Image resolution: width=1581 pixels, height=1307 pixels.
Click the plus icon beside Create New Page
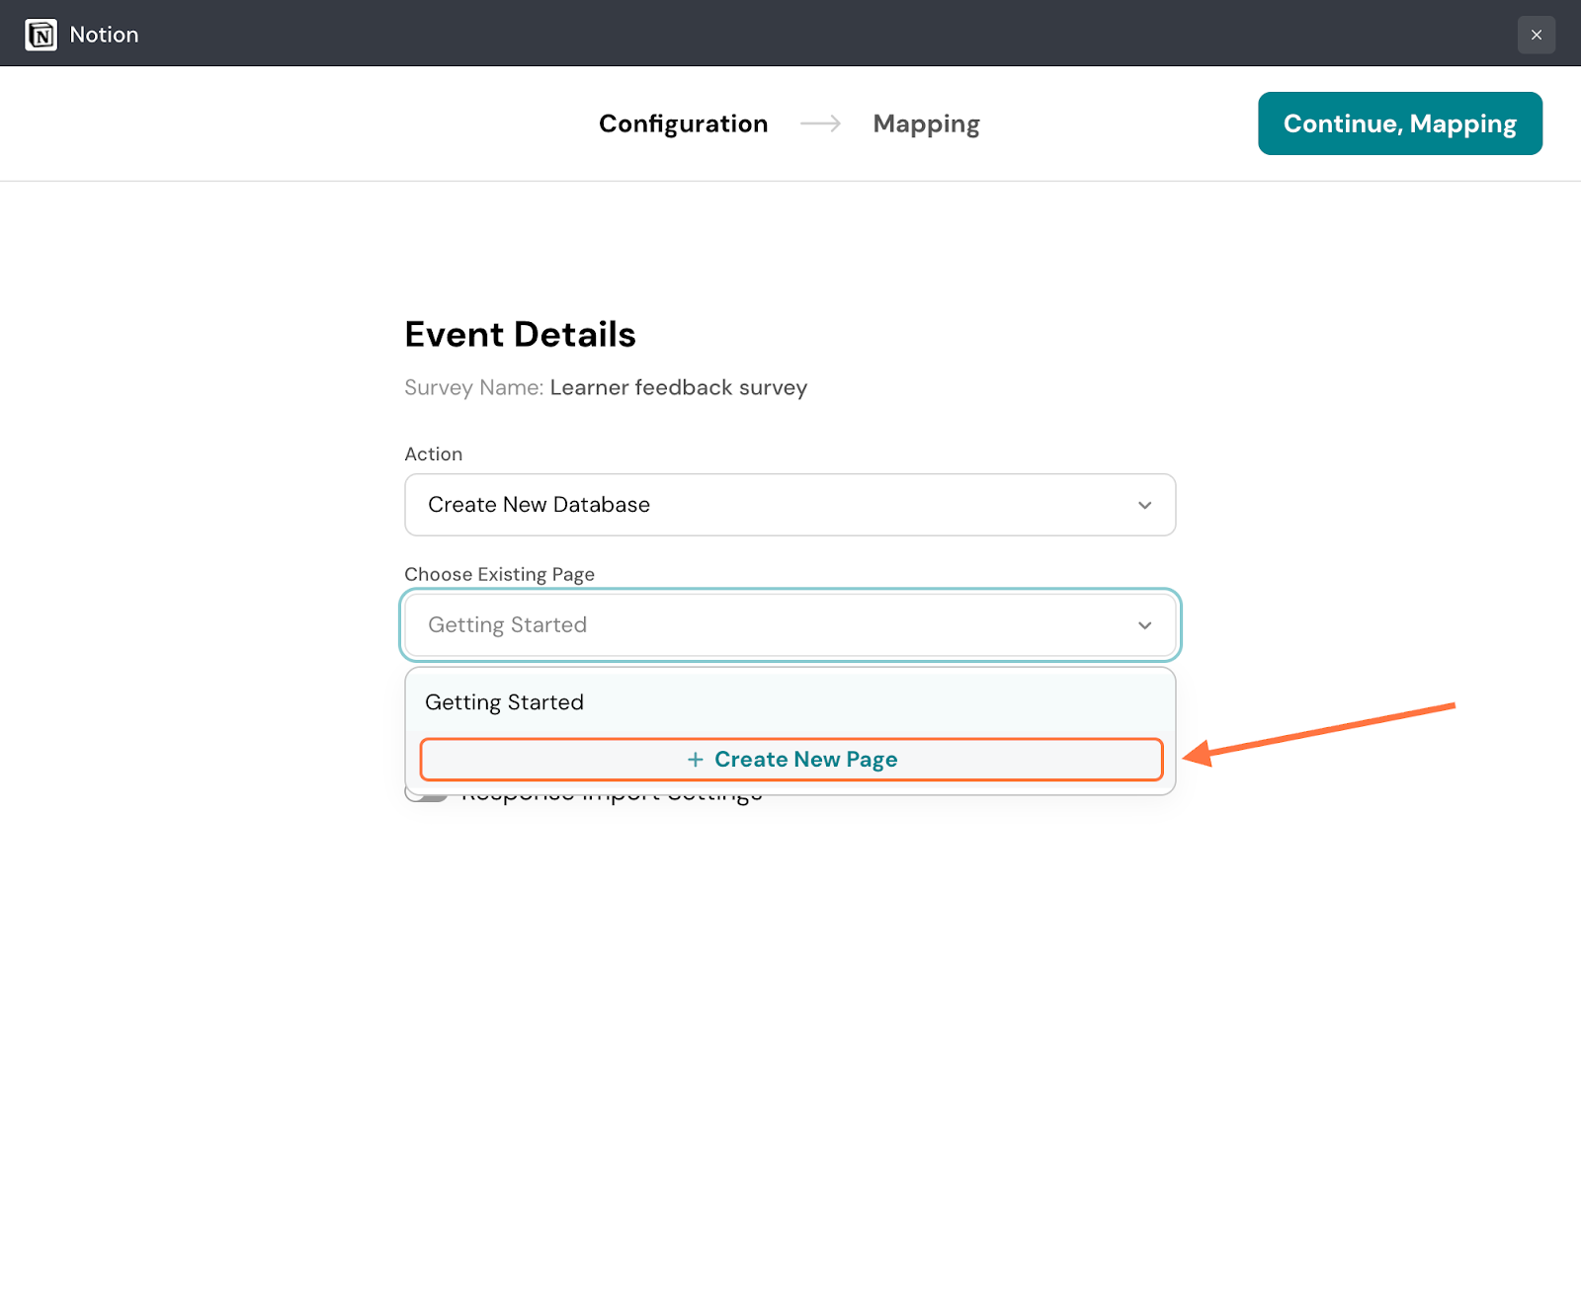(696, 760)
